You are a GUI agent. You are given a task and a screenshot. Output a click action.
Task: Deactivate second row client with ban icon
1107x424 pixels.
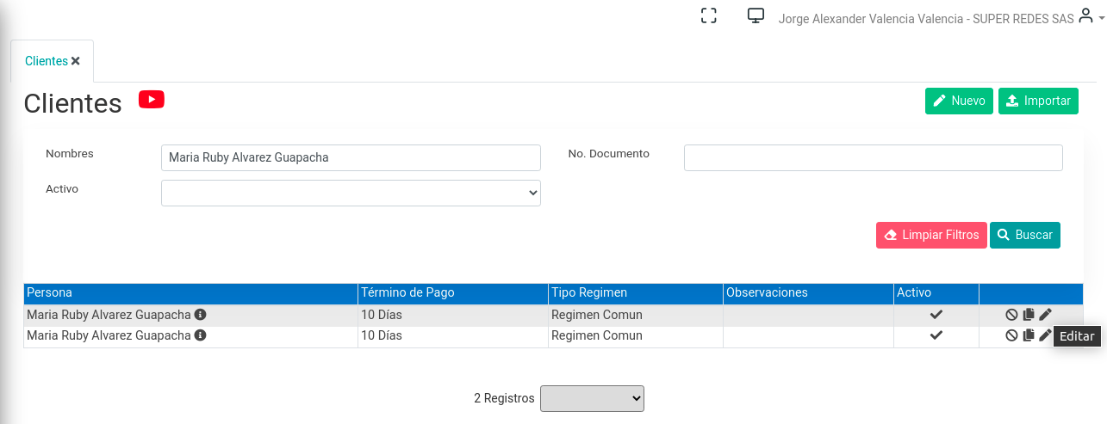(x=1011, y=335)
